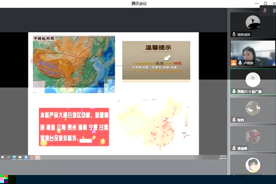276x184 pixels.
Task: Click the 温馨提示 notice image on the slide
Action: (x=156, y=61)
